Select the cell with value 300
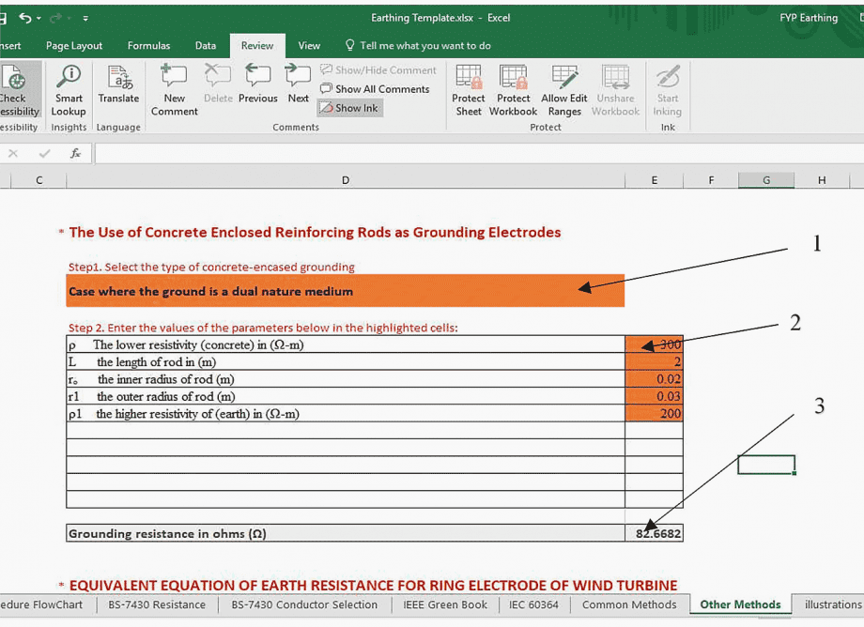Viewport: 864px width, 627px height. pos(654,344)
